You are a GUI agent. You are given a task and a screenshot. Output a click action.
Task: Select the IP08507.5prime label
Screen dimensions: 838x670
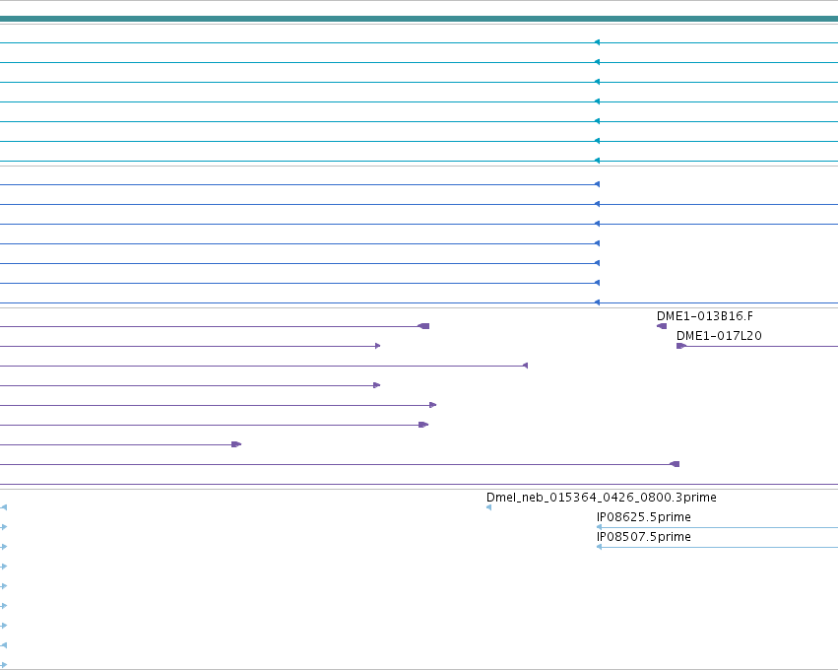(643, 537)
